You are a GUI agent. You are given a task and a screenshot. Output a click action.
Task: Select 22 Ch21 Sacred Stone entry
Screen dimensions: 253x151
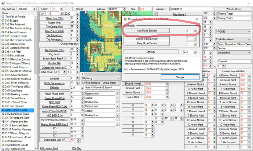tap(18, 149)
